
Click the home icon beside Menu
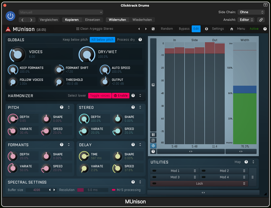point(232,29)
